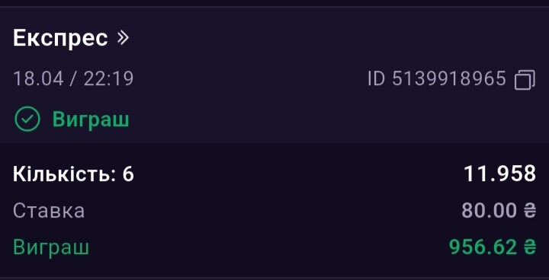Click the Кількість: 6 selections row
The image size is (549, 280).
coord(274,173)
